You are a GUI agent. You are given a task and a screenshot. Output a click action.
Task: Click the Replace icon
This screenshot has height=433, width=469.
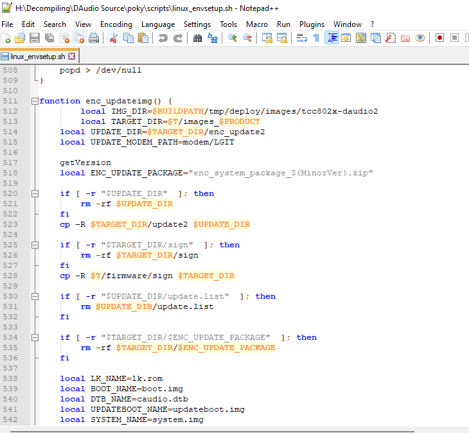pyautogui.click(x=213, y=39)
